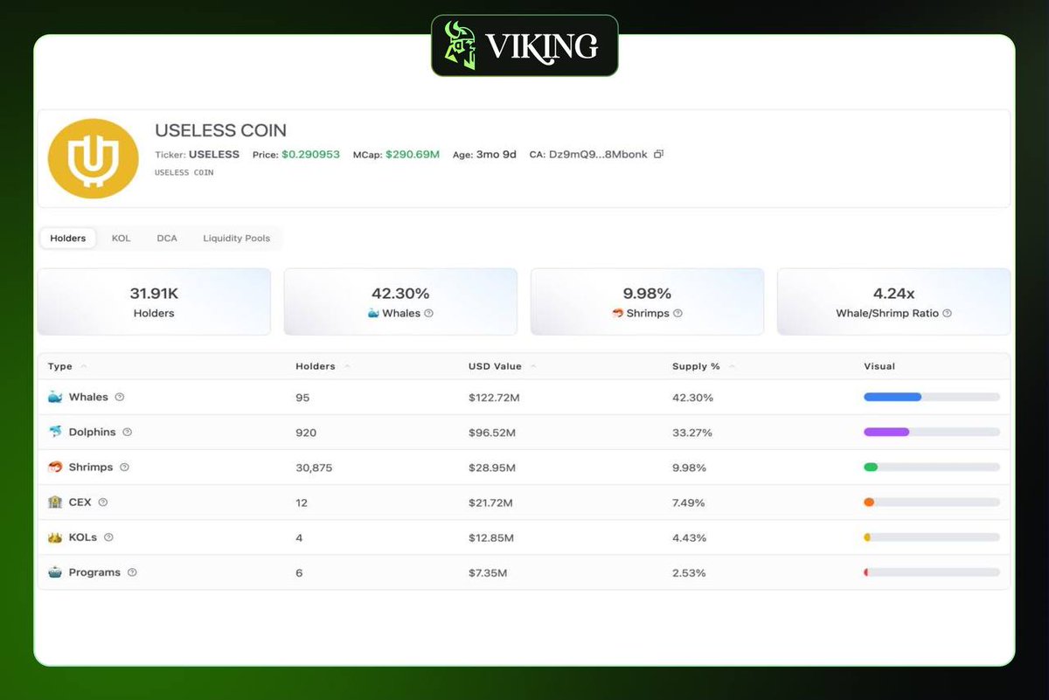Click the USELESS COIN title heading
This screenshot has height=700, width=1049.
[x=220, y=130]
